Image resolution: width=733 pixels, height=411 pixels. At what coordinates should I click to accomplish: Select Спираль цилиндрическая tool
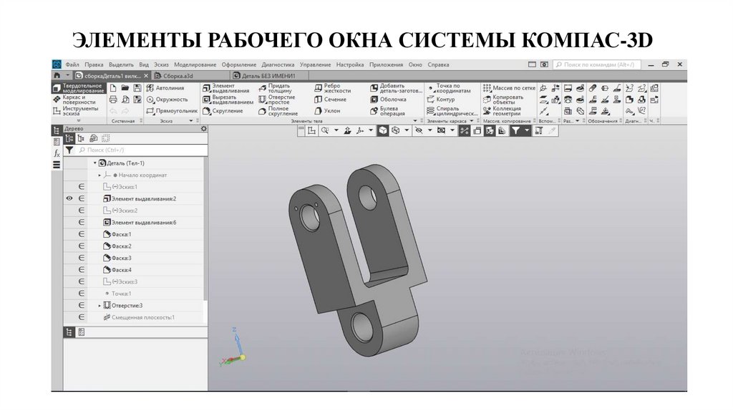[x=452, y=111]
